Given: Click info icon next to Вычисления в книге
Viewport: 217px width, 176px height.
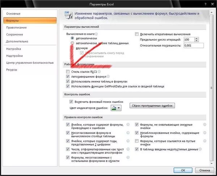Looking at the screenshot, I should pos(96,34).
